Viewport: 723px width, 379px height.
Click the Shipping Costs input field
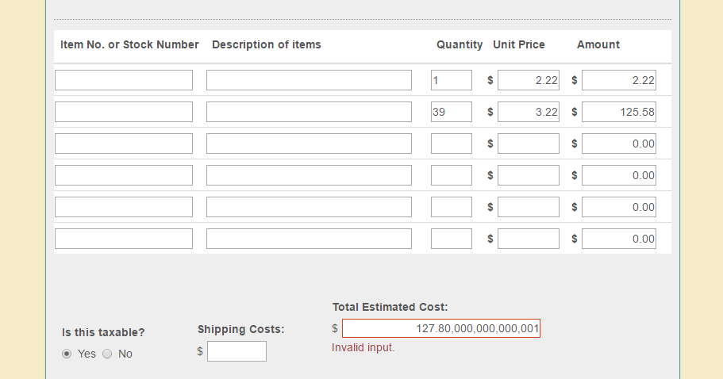237,351
